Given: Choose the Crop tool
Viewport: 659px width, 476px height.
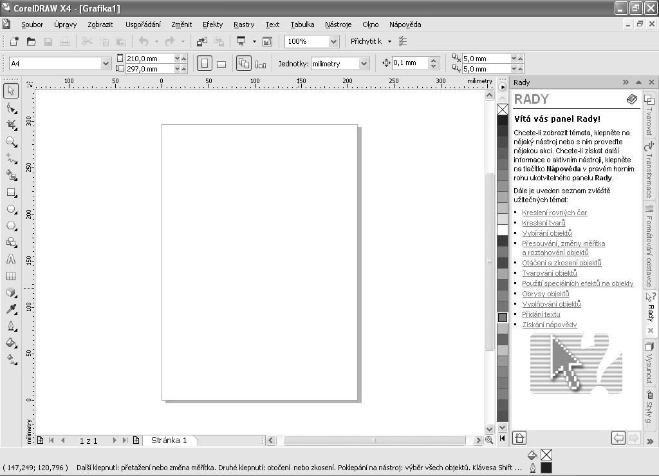Looking at the screenshot, I should tap(12, 125).
